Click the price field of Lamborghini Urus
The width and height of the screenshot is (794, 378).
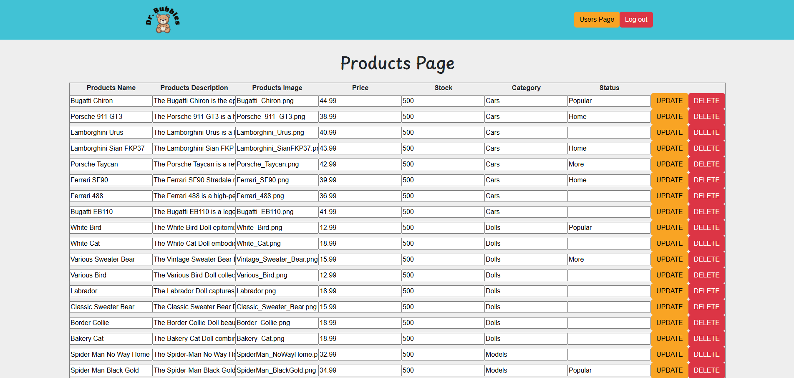360,132
